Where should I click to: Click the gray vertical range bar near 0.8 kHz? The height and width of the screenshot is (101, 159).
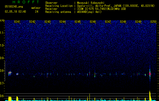[5, 71]
